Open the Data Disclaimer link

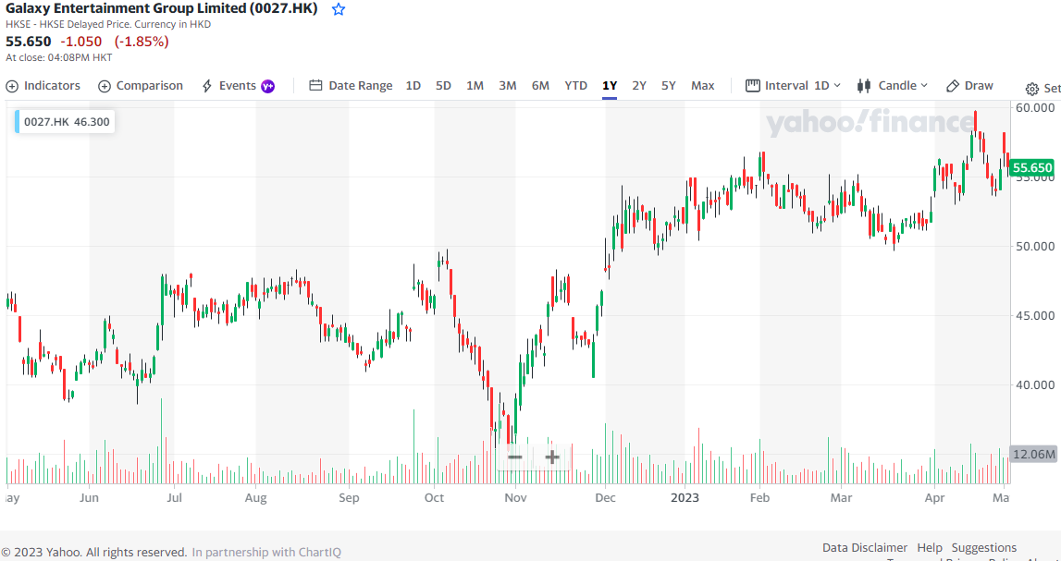(865, 547)
